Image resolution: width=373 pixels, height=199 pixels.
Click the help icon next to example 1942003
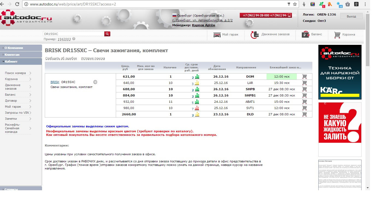[x=74, y=39]
